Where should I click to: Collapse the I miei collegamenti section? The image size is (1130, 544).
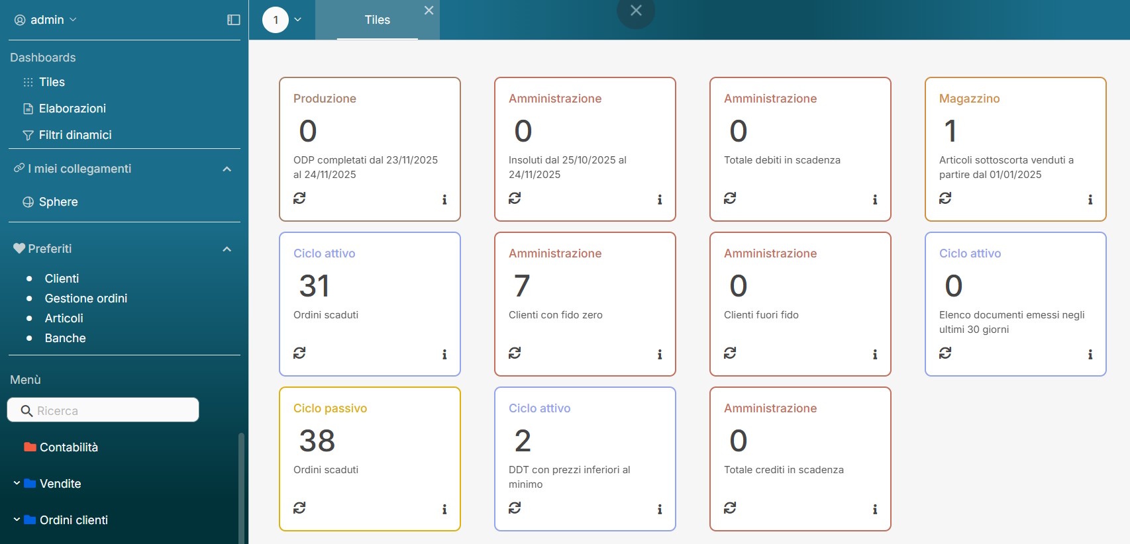pos(227,169)
